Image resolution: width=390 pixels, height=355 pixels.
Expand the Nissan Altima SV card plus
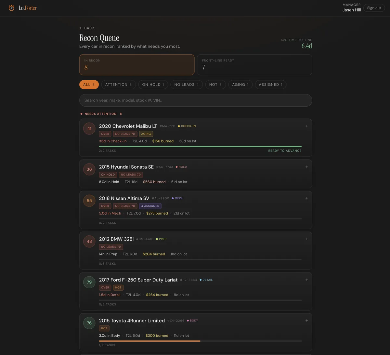pyautogui.click(x=306, y=198)
